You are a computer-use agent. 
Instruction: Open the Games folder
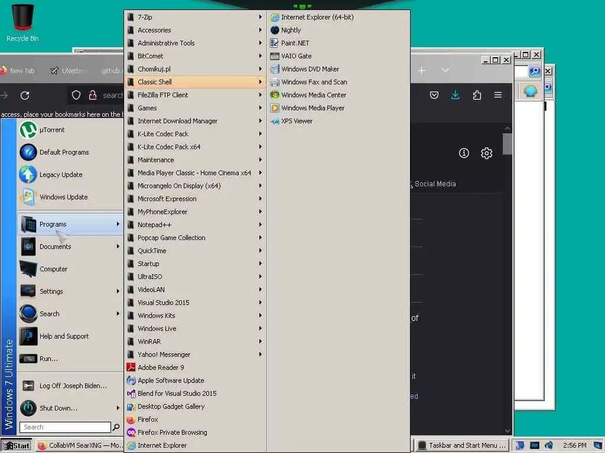pyautogui.click(x=195, y=108)
